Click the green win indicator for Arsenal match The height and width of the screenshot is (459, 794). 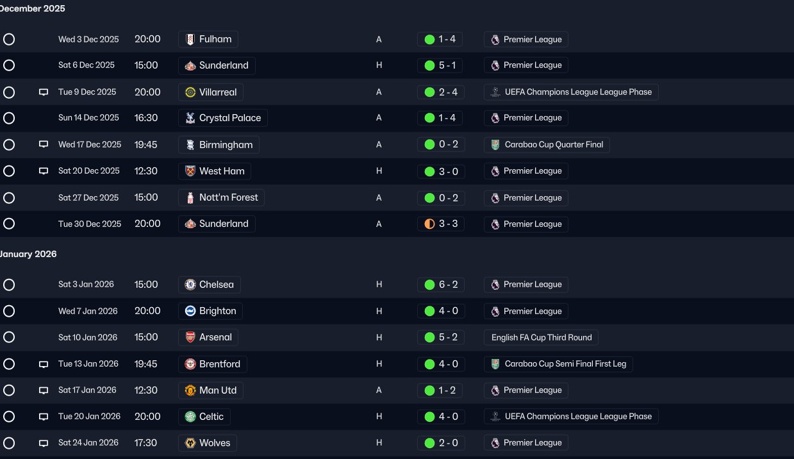429,337
